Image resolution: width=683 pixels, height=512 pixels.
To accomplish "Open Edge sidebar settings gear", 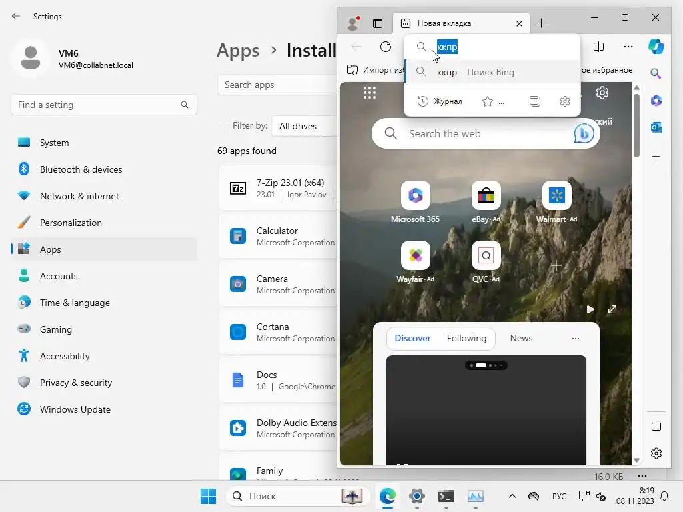I will (x=656, y=453).
